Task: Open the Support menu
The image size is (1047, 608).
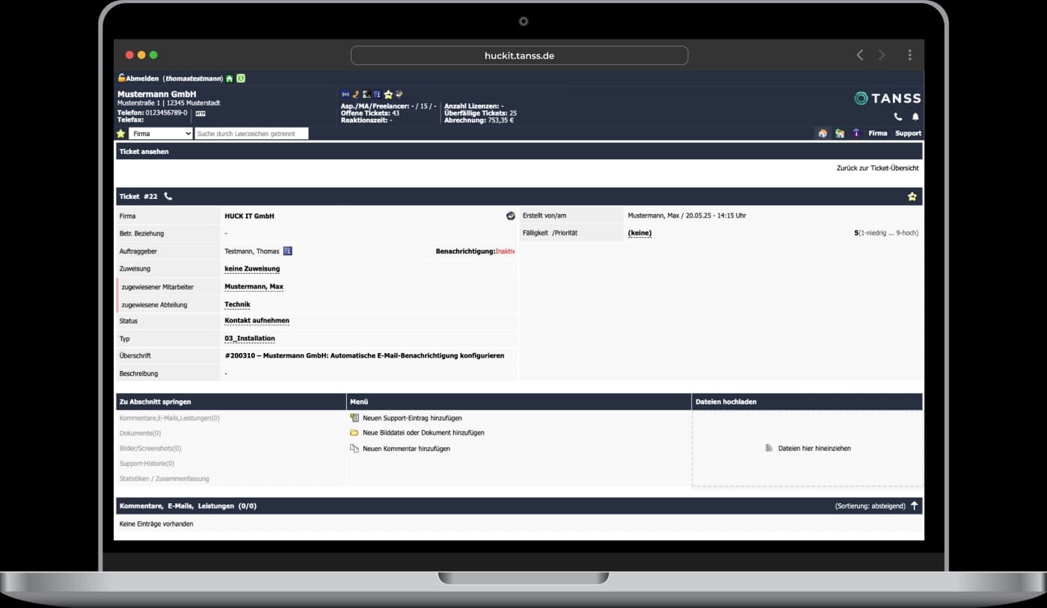Action: [x=908, y=133]
